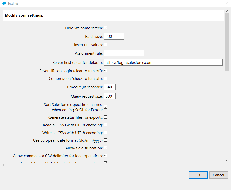Click the Timeout in seconds field
This screenshot has width=231, height=190.
click(110, 87)
